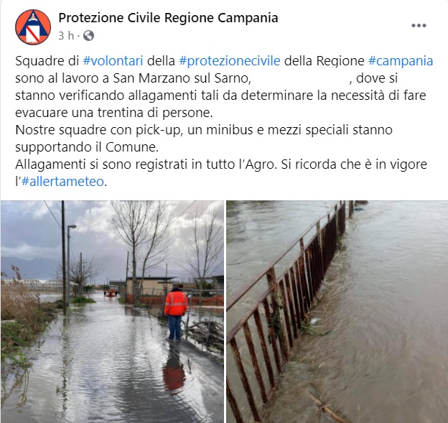Click the tall bare tree in the left photo

(x=137, y=250)
